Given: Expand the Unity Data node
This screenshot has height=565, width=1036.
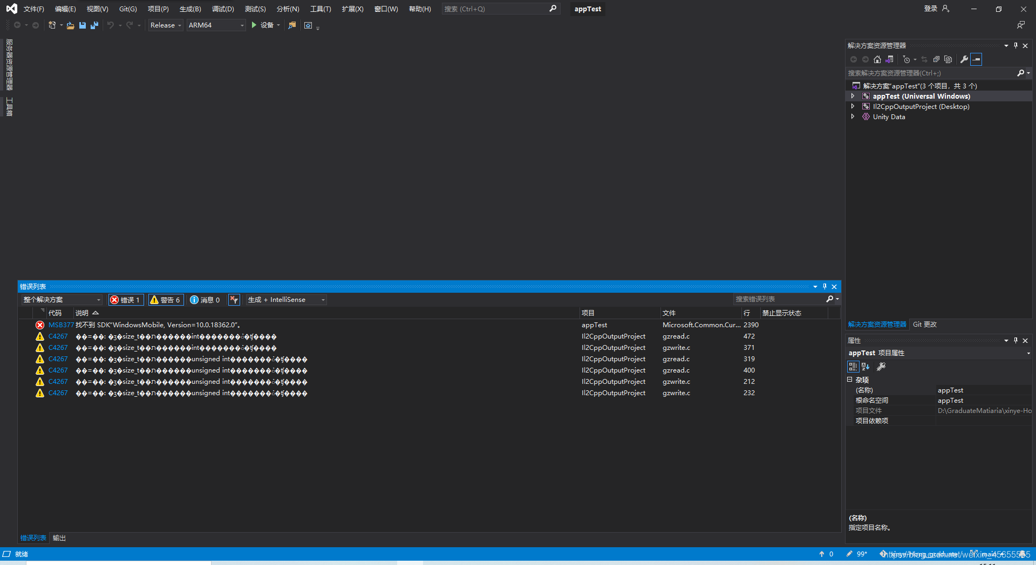Looking at the screenshot, I should [853, 116].
